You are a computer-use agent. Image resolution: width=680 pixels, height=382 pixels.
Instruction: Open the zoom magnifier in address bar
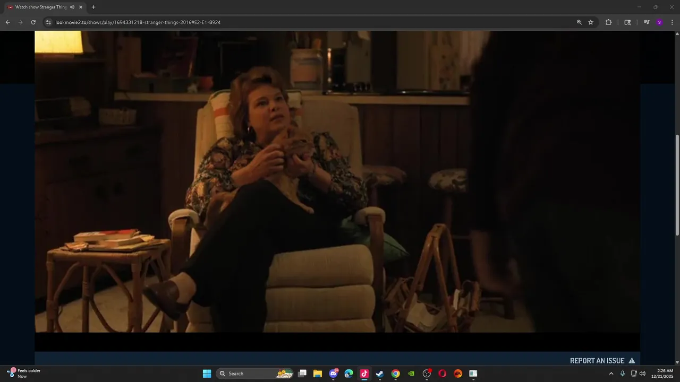click(x=579, y=22)
